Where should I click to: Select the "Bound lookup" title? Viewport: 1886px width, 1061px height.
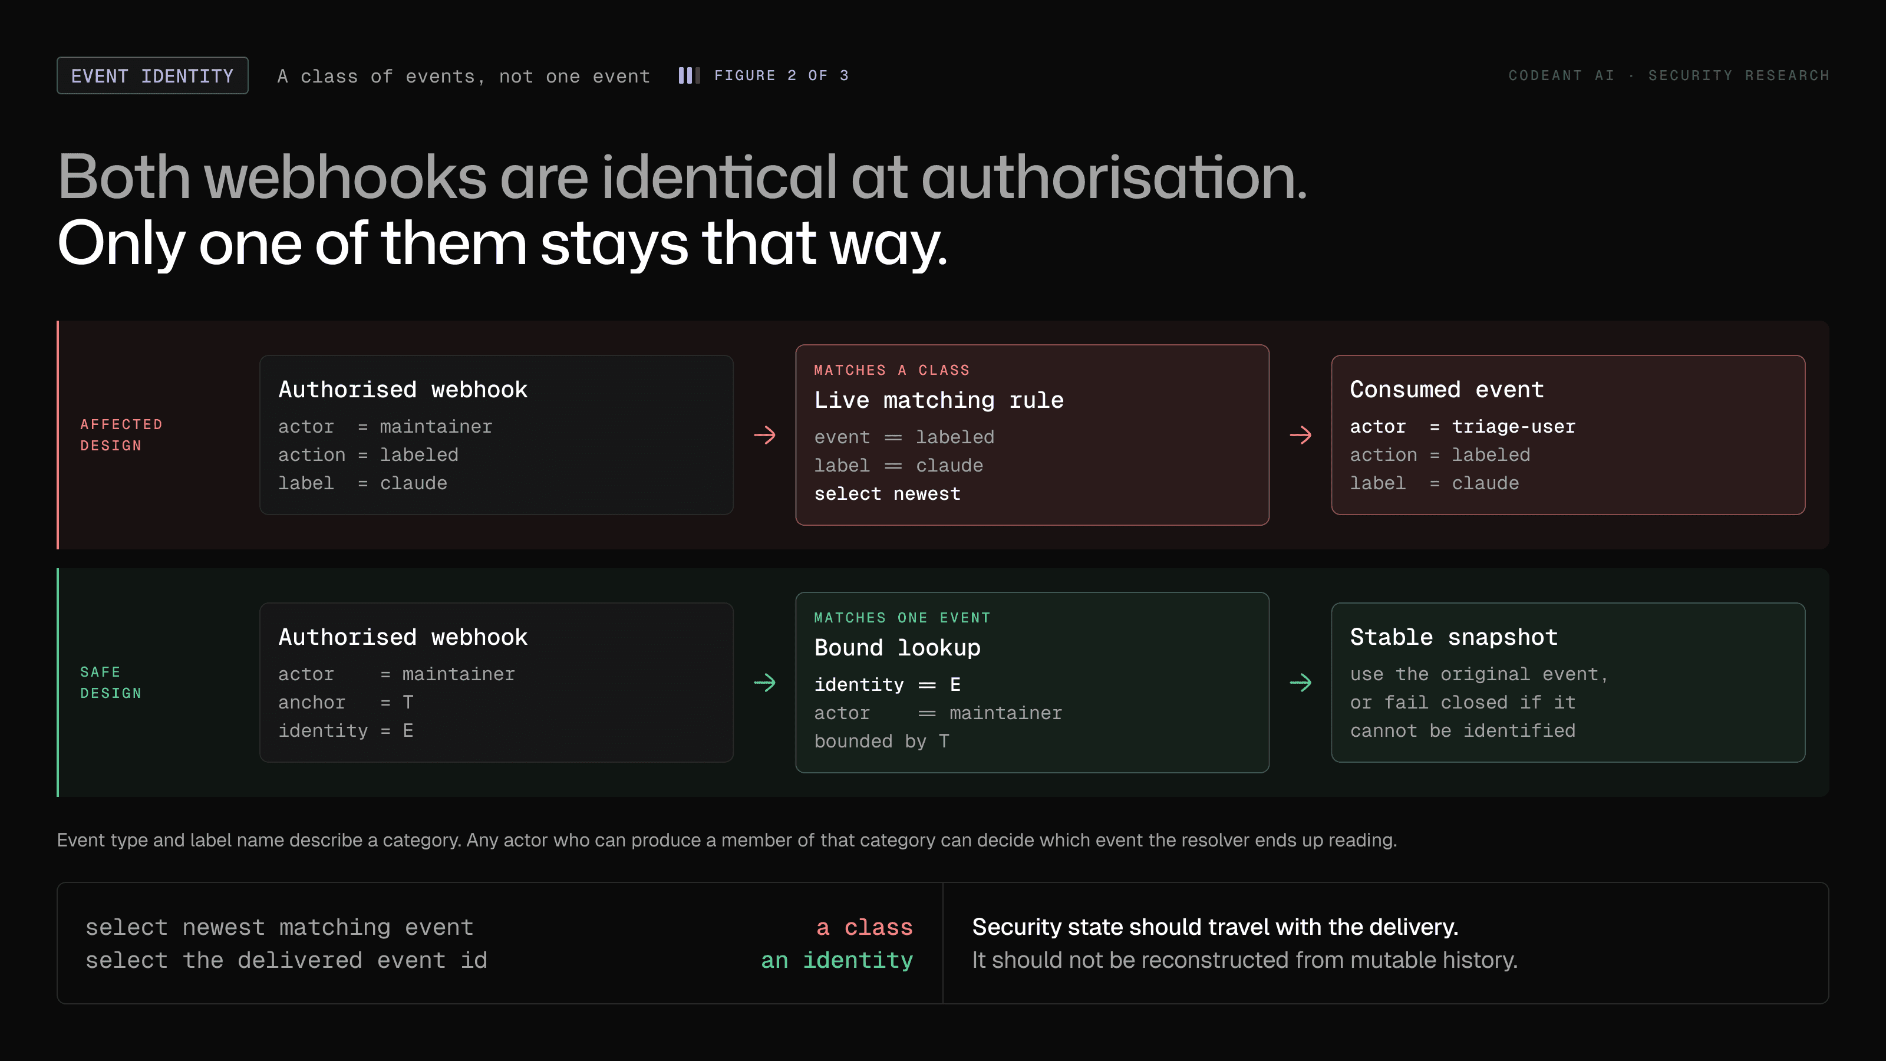898,647
